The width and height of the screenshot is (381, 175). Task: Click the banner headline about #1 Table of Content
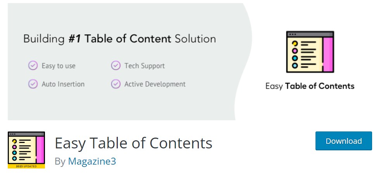pyautogui.click(x=120, y=39)
